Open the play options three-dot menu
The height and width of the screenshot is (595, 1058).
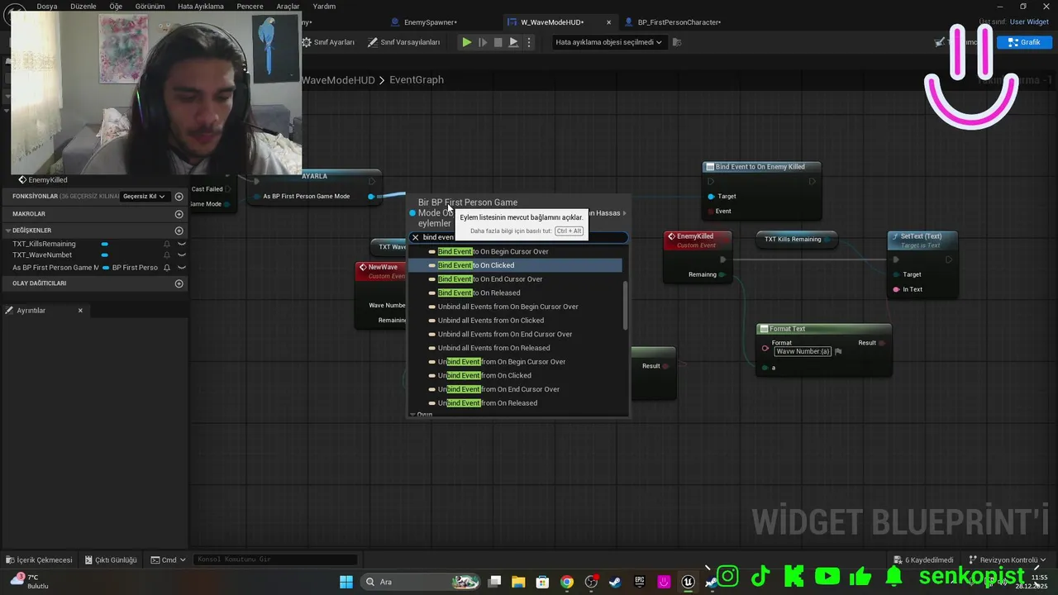529,42
